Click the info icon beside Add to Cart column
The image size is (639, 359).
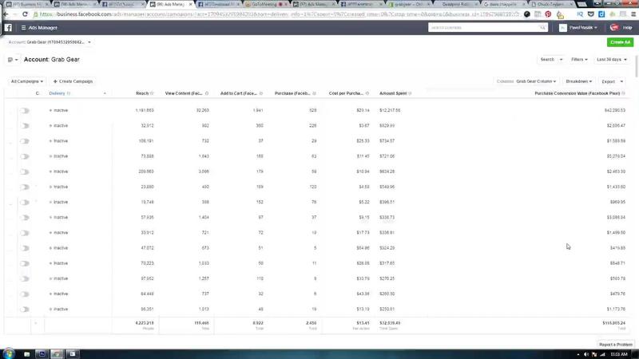261,93
